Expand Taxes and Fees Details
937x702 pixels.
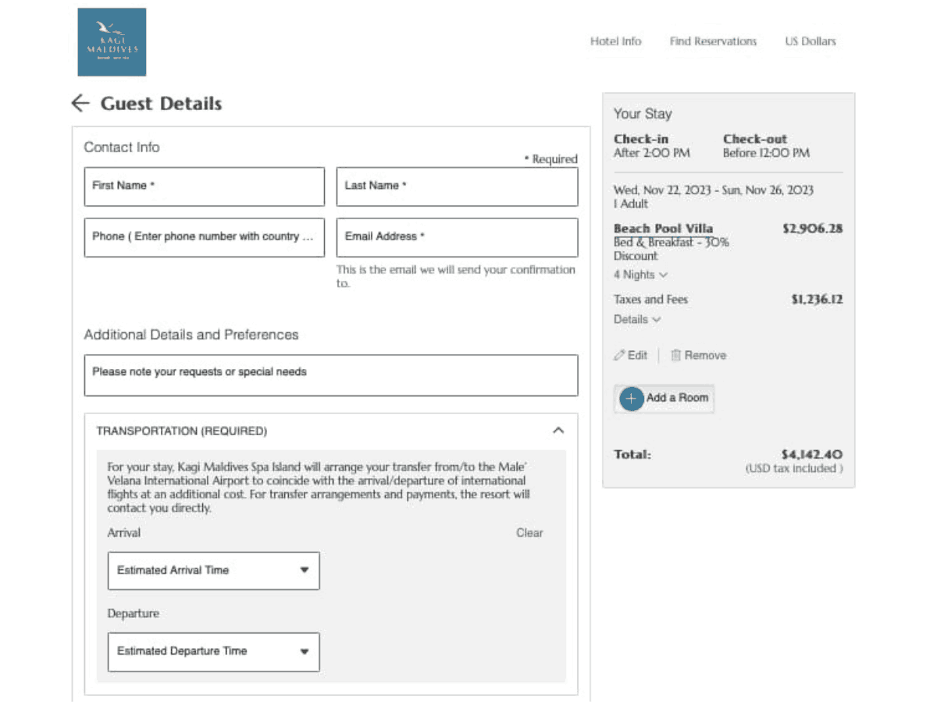pyautogui.click(x=637, y=319)
